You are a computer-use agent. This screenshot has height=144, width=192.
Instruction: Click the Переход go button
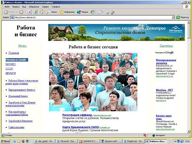pyautogui.click(x=182, y=17)
